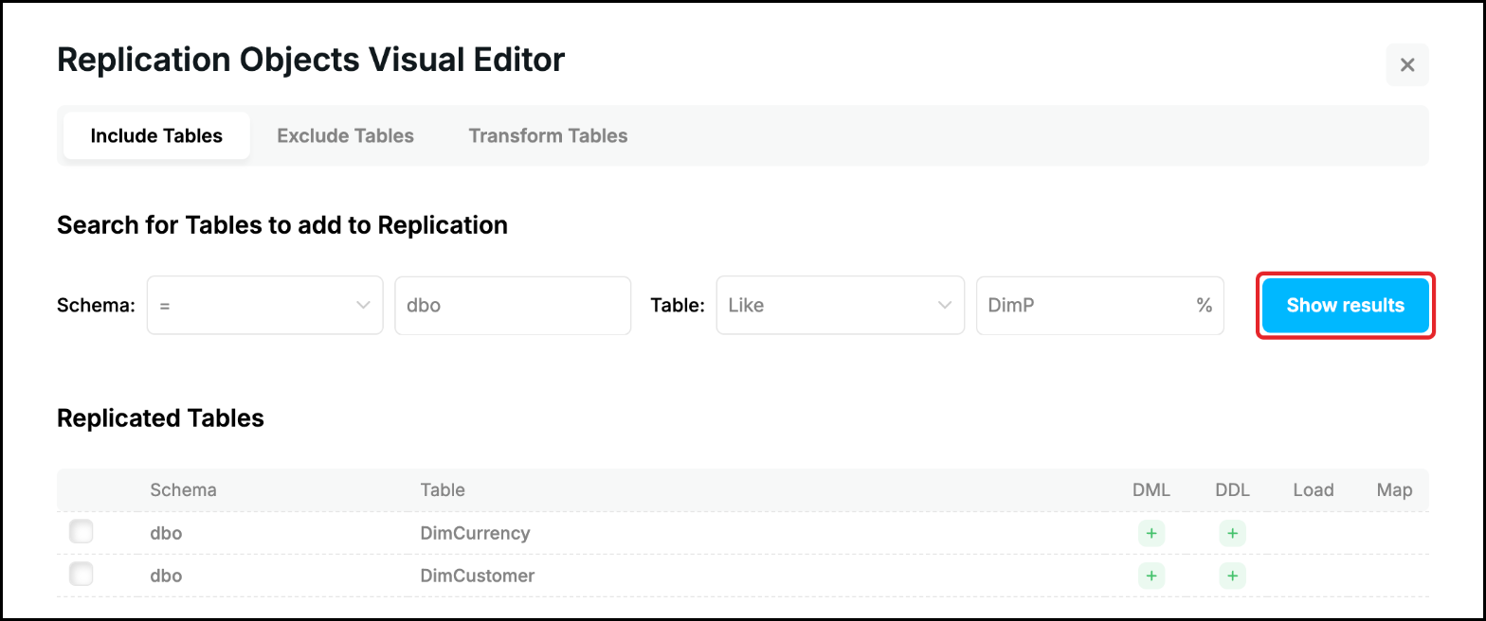Click the DML plus icon for DimCurrency

coord(1151,533)
